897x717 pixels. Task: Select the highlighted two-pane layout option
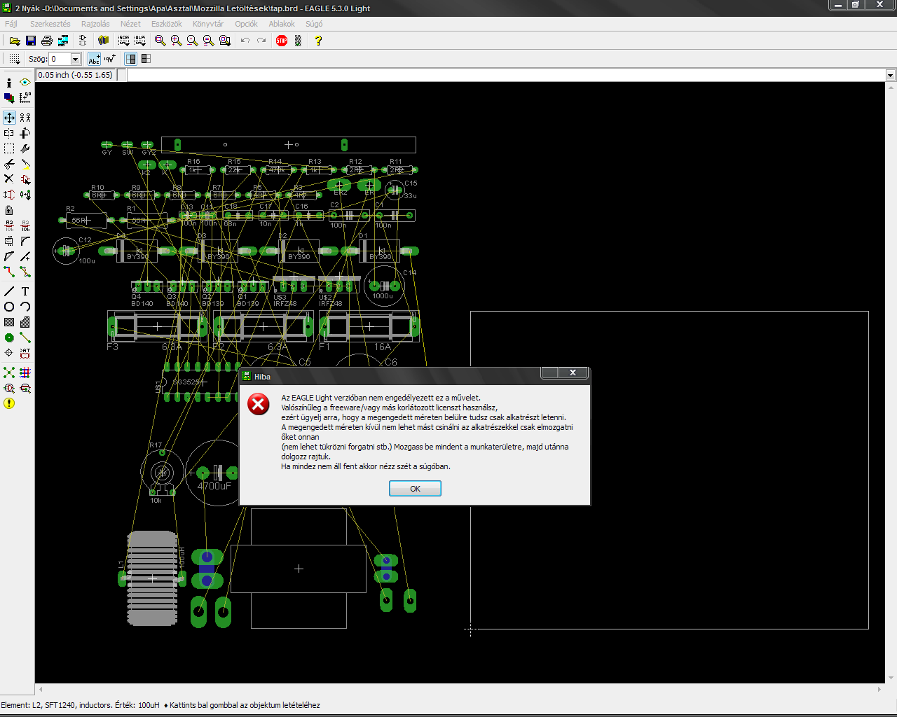click(131, 59)
